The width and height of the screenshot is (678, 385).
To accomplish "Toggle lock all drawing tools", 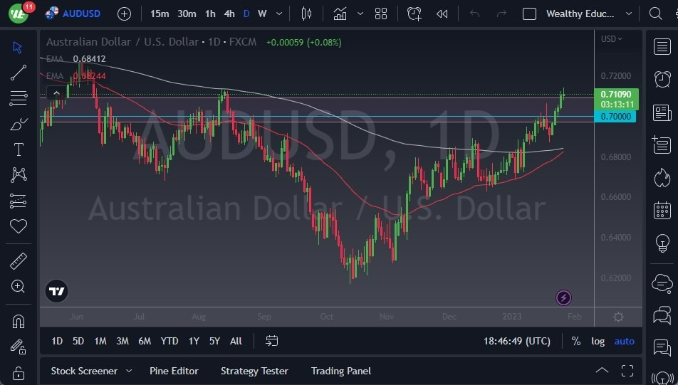I will point(19,372).
